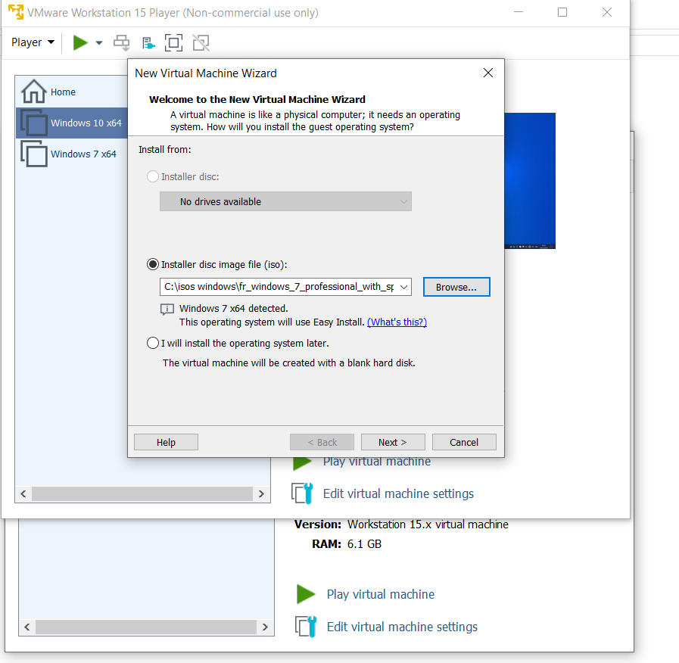679x663 pixels.
Task: Click the Help button
Action: pos(166,442)
